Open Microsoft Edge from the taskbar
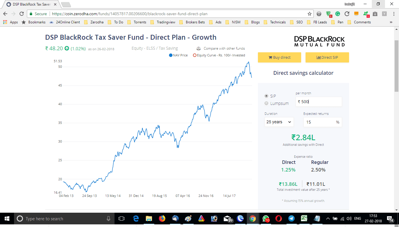399x227 pixels. [x=136, y=219]
